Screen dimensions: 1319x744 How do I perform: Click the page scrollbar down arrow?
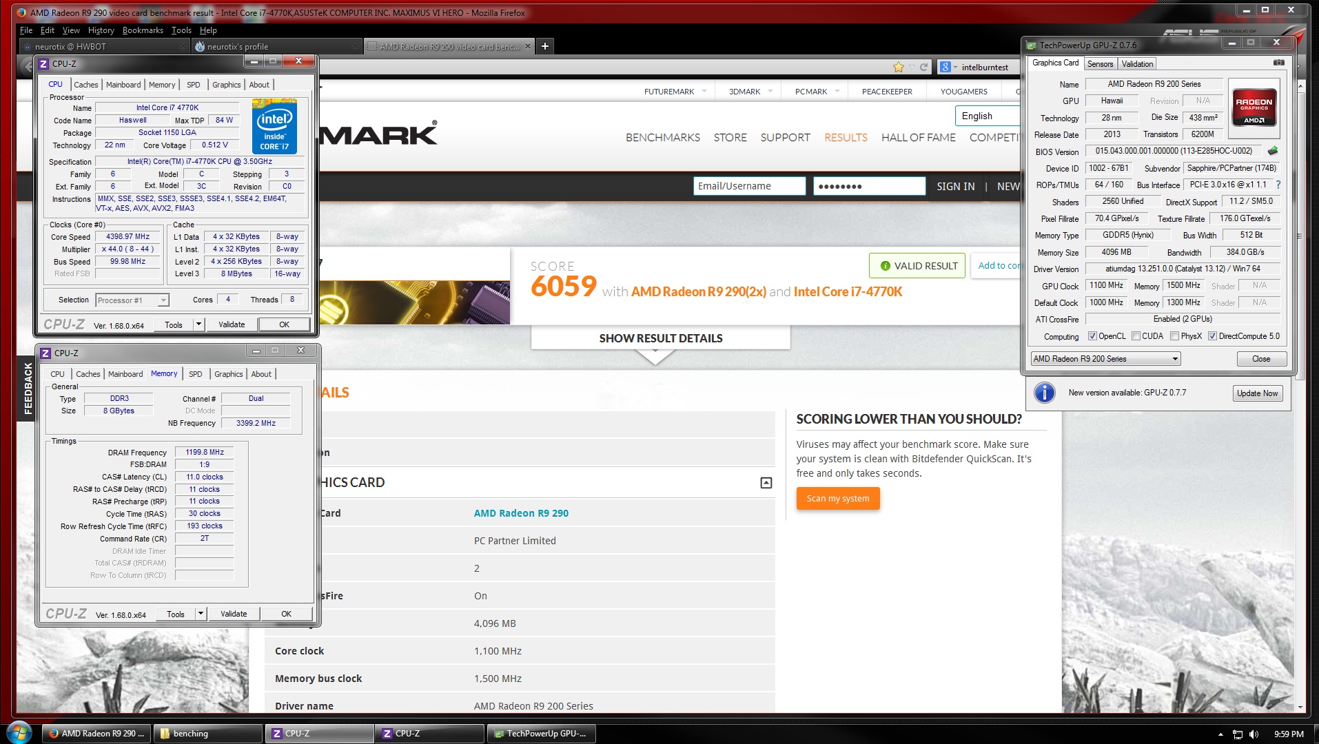coord(1300,706)
